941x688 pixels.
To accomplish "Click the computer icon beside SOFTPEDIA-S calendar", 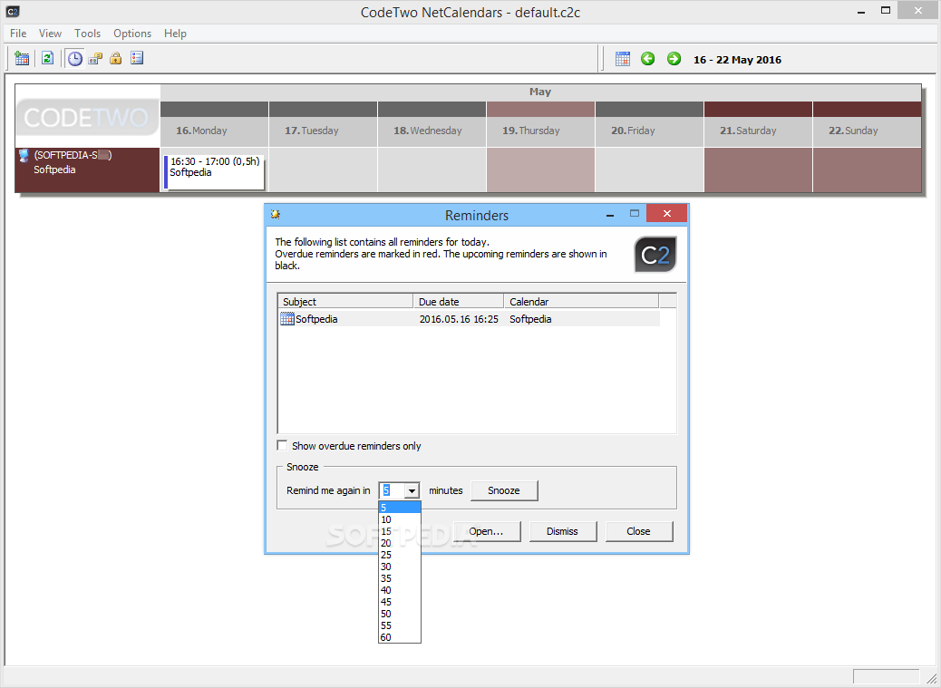I will click(24, 156).
